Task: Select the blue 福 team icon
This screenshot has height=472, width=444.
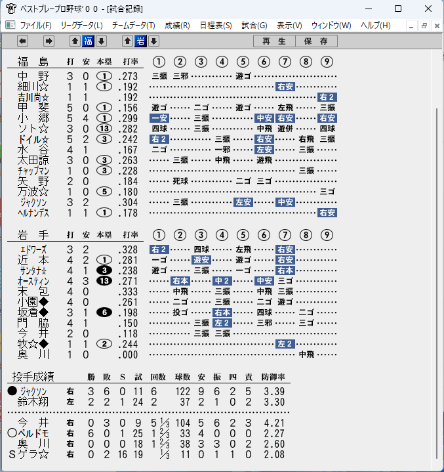Action: (x=88, y=41)
